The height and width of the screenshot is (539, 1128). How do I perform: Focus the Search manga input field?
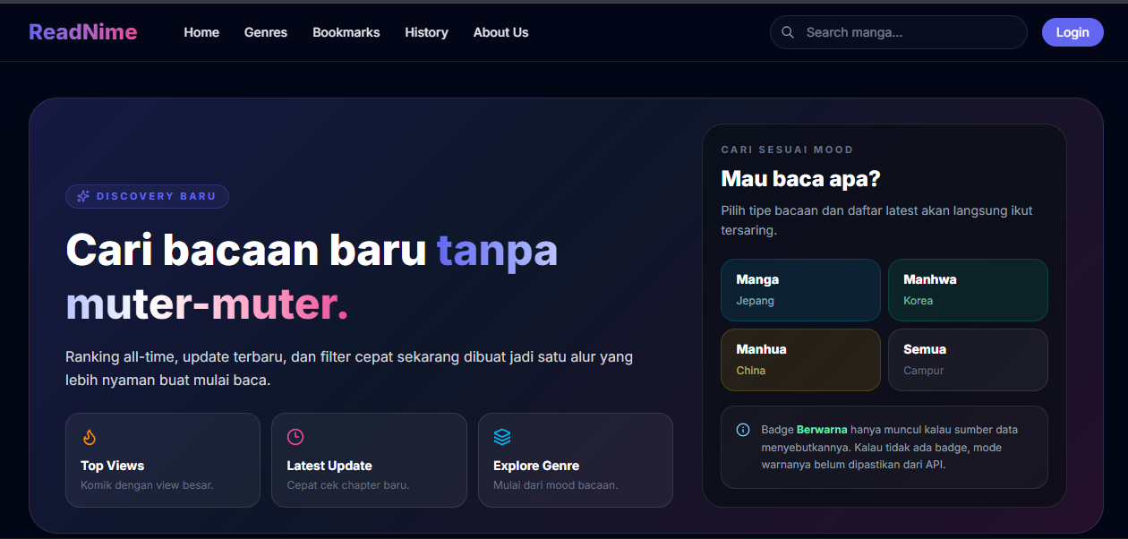point(898,32)
